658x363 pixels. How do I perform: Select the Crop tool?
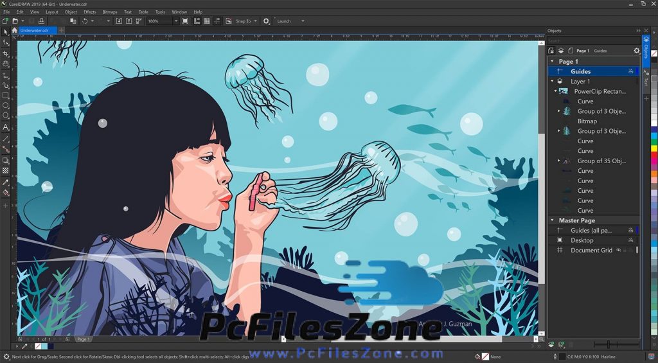click(x=6, y=53)
